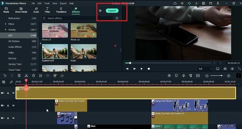Take a snapshot with the camera icon
Viewport: 242px width, 129px height.
click(x=225, y=69)
